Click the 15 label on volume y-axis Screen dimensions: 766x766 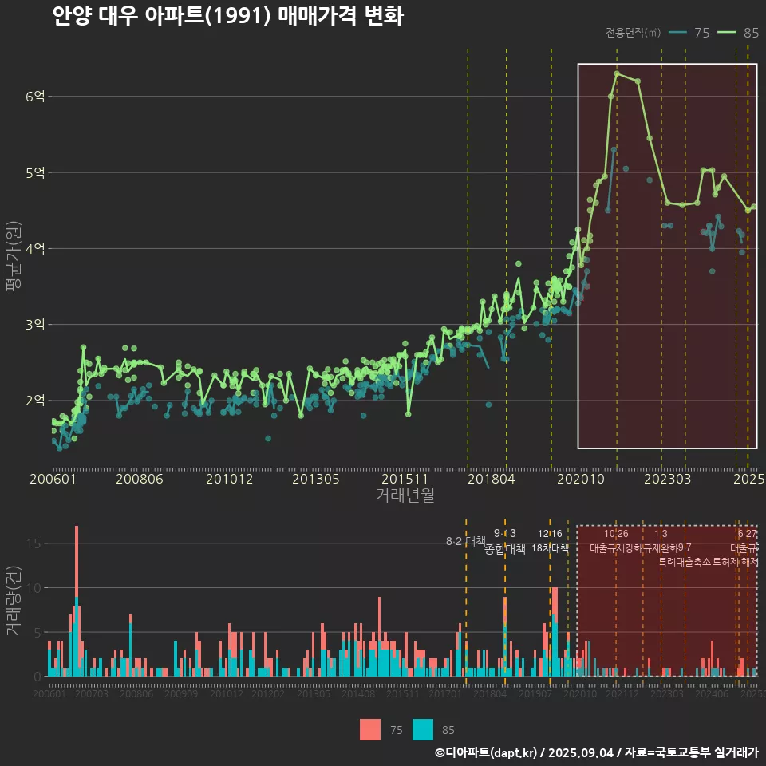tap(34, 543)
